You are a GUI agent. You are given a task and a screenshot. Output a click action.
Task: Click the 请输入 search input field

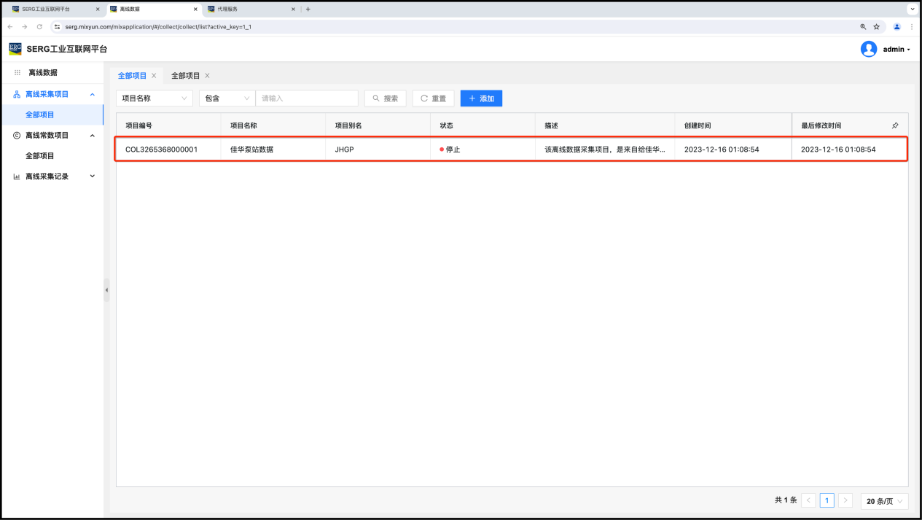306,98
